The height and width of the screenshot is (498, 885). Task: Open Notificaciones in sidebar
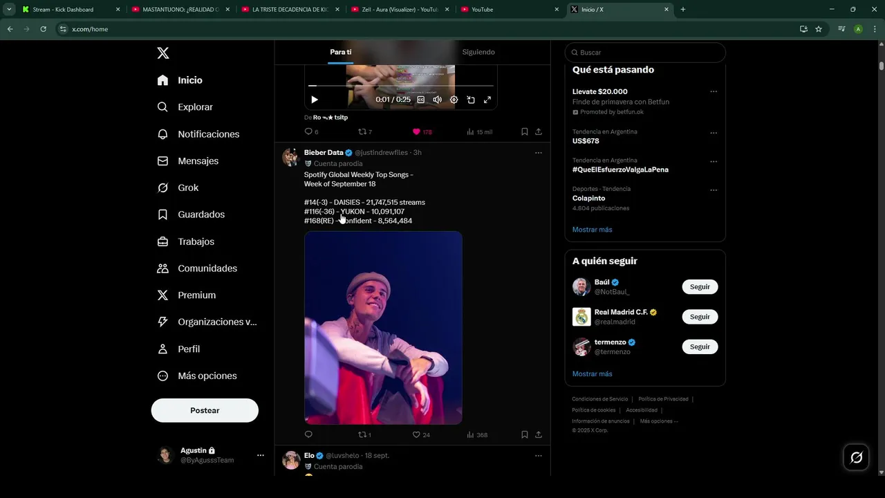click(x=198, y=134)
